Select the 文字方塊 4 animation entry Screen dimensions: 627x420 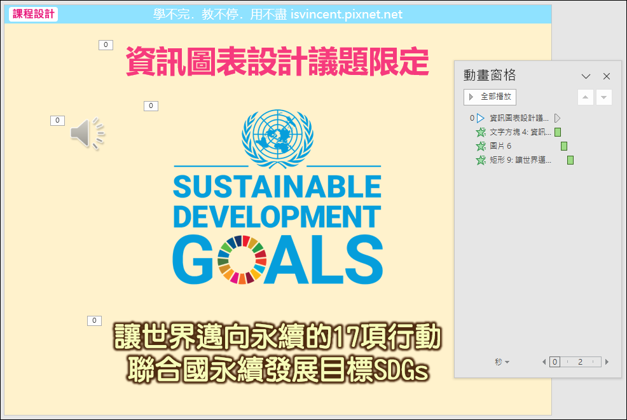coord(519,132)
